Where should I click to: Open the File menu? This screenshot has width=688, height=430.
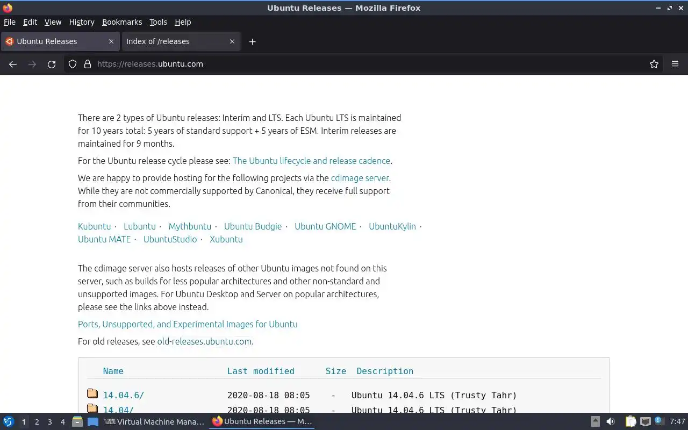point(10,22)
